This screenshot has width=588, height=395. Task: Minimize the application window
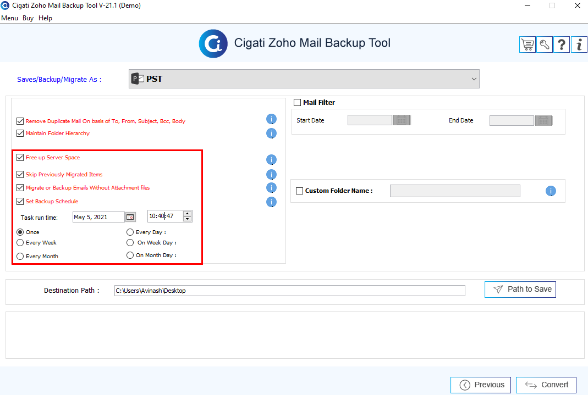pos(527,5)
